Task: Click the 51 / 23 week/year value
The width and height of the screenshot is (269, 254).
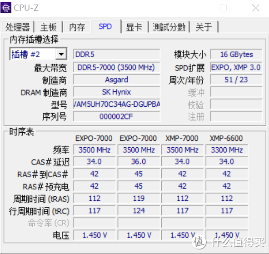Action: click(x=236, y=80)
